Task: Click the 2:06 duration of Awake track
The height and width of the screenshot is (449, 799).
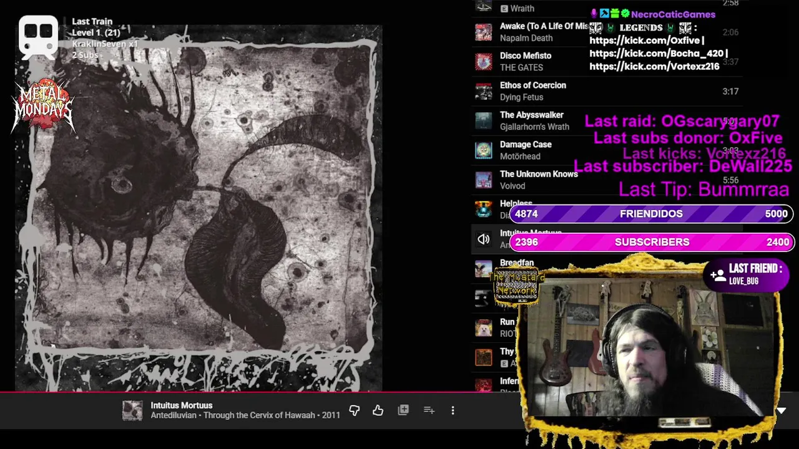Action: (x=730, y=32)
